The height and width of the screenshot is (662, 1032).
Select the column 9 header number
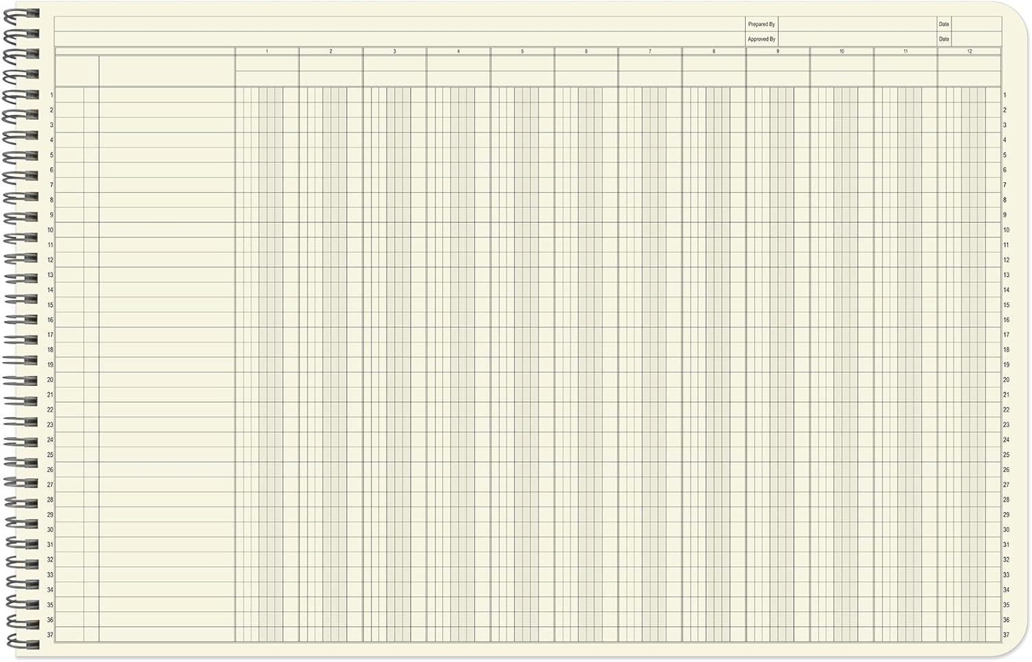[777, 52]
